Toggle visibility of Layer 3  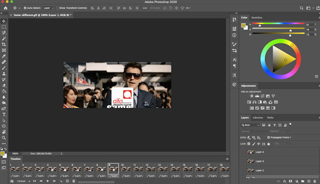point(243,161)
